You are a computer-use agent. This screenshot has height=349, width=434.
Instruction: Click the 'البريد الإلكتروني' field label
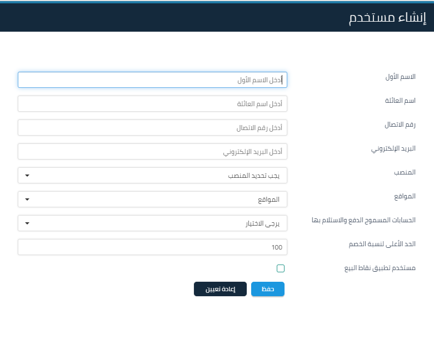click(393, 149)
